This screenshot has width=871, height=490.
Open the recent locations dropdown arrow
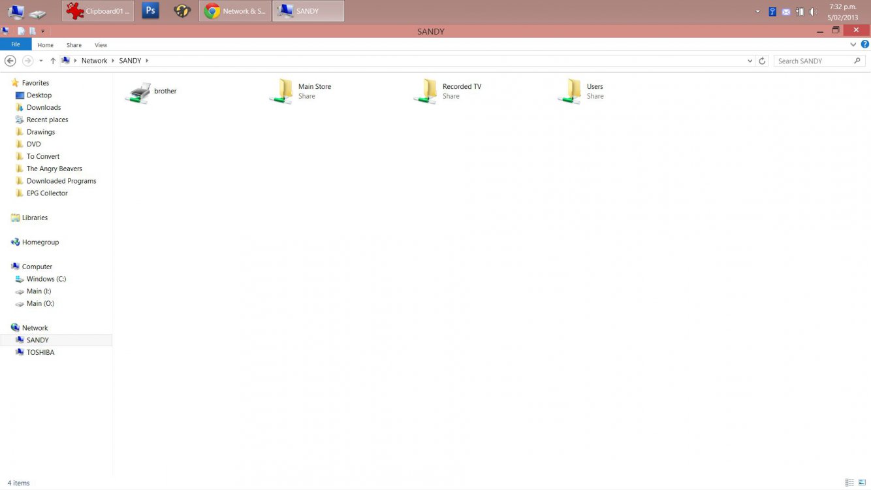[40, 61]
